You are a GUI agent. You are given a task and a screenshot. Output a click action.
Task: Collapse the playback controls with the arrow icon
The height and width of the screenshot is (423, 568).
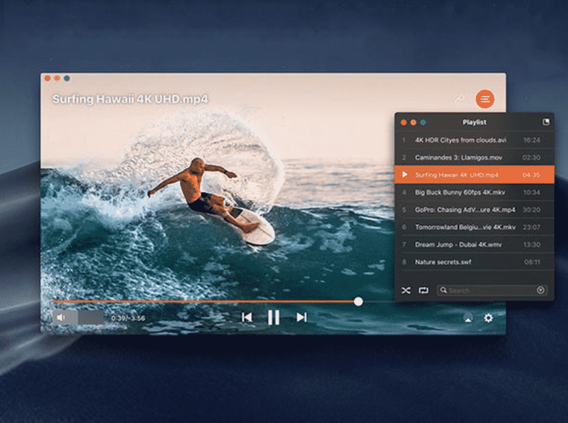(468, 318)
